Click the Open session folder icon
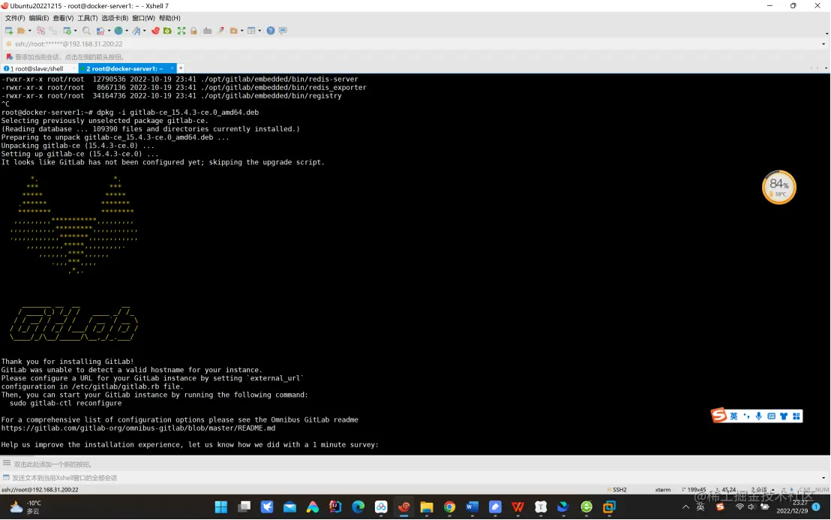Image resolution: width=831 pixels, height=520 pixels. coord(21,31)
